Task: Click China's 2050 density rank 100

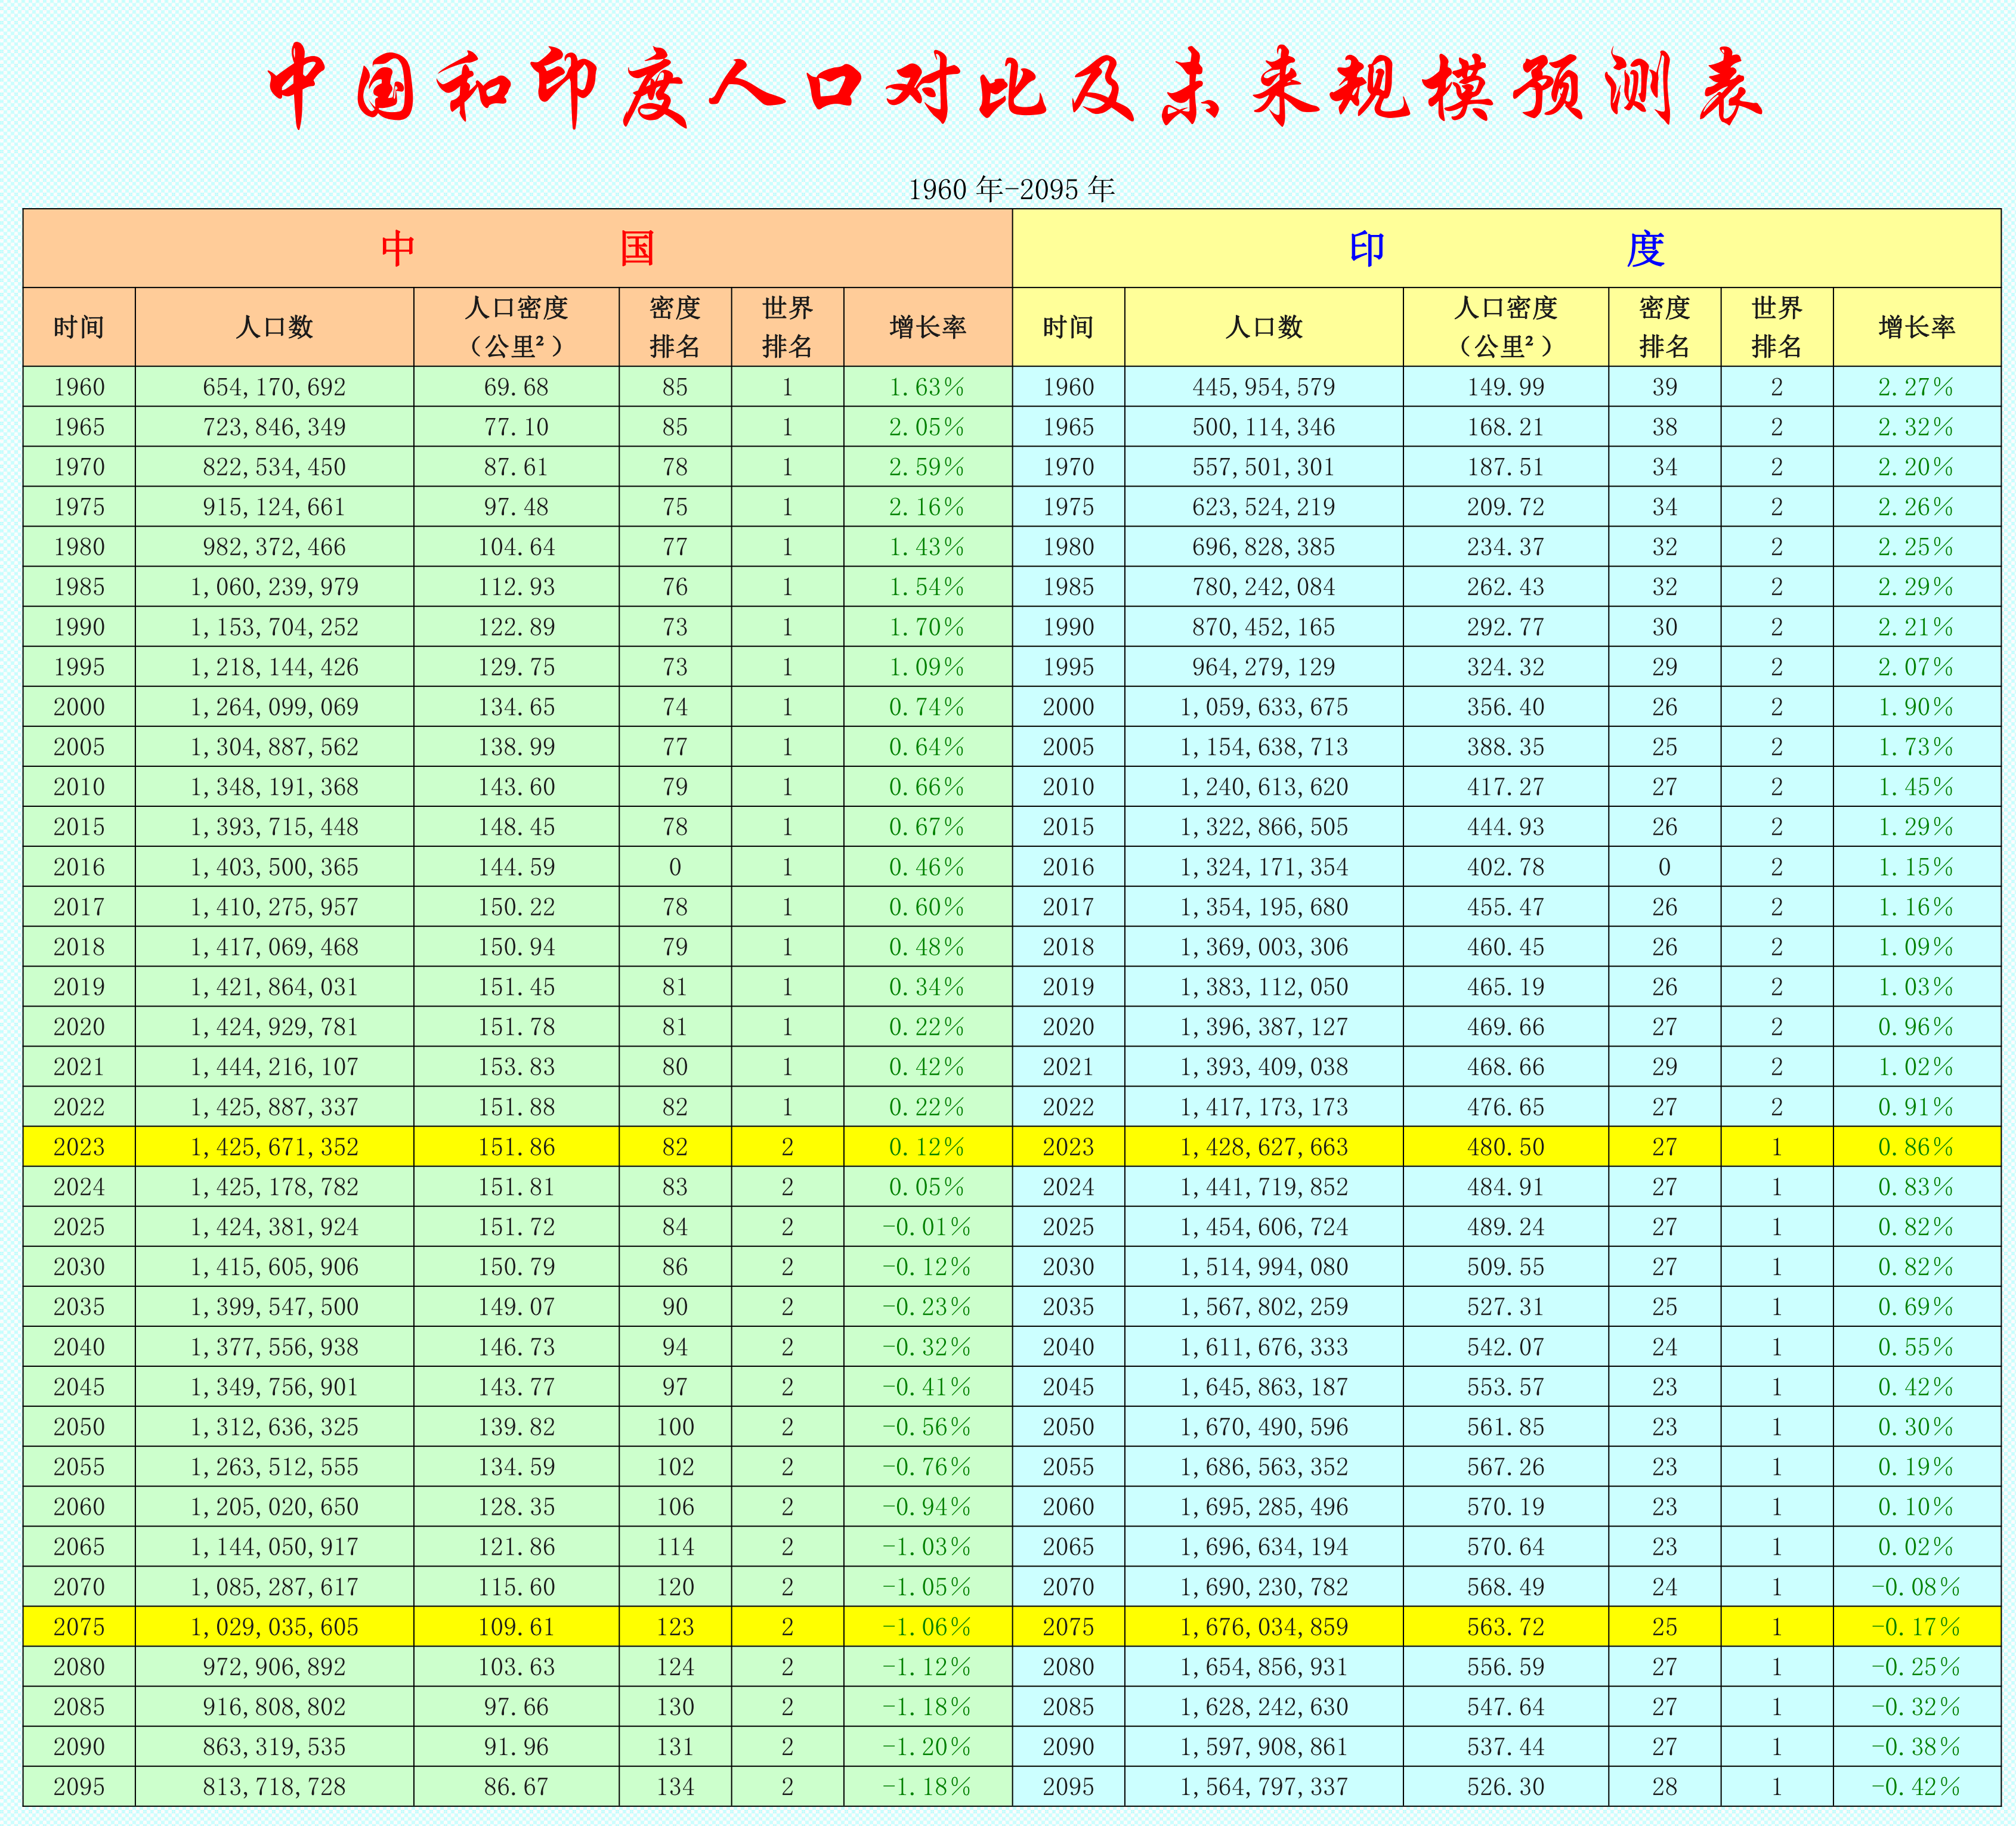Action: click(675, 1427)
